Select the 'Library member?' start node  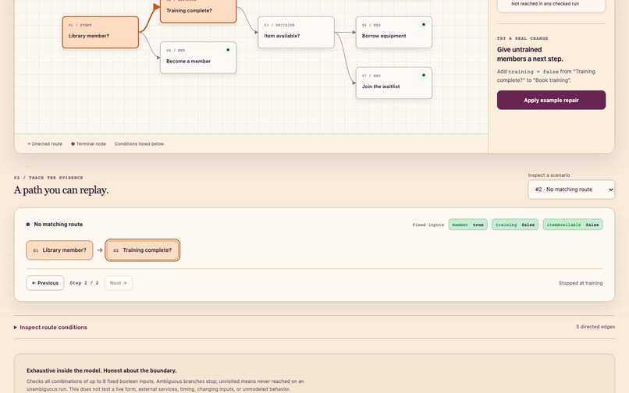click(x=101, y=32)
